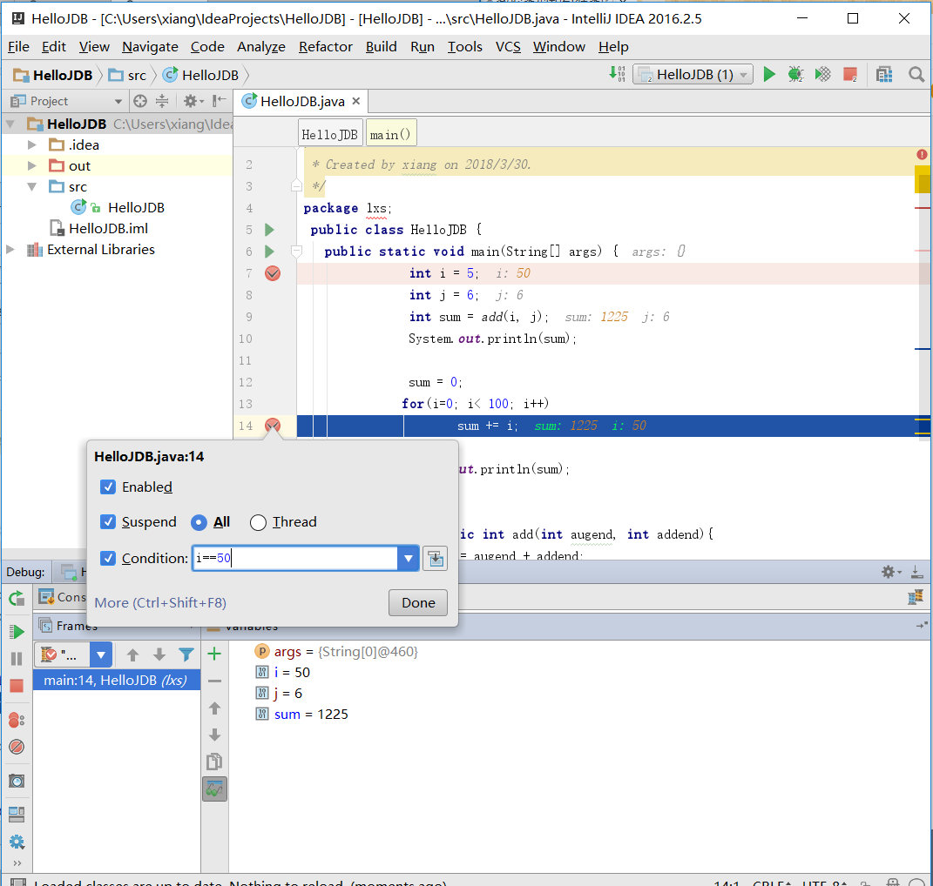Run HelloJDB with the green play icon

(x=768, y=74)
